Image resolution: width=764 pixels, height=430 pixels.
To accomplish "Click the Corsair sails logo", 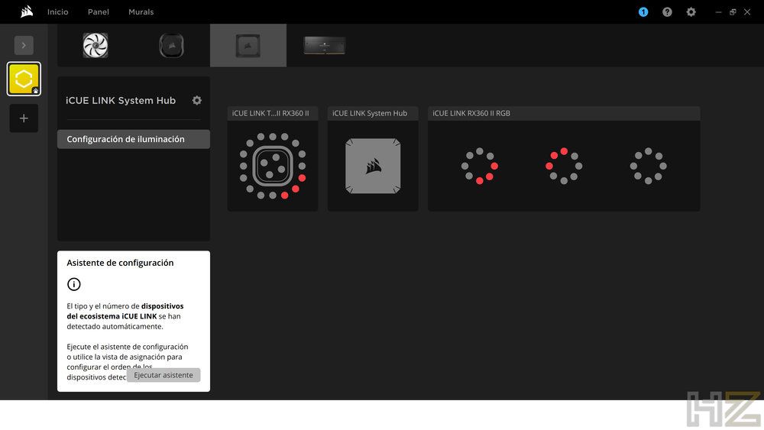I will pos(27,11).
